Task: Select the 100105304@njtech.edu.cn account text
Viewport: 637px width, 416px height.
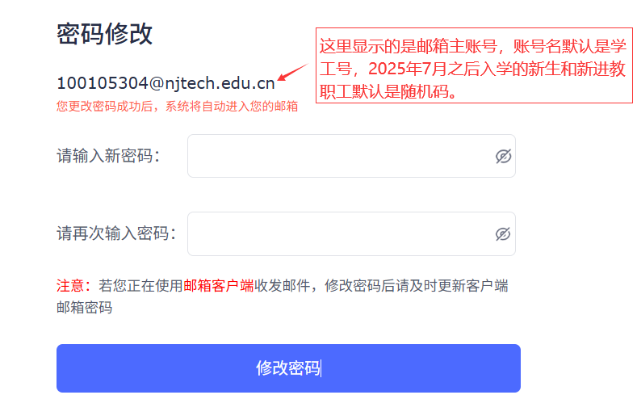Action: (x=166, y=83)
